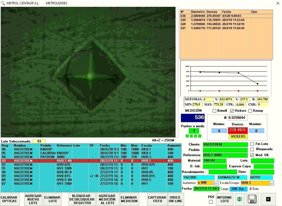
Task: Click the Cliente VACUTREM green field
Action: point(225,144)
